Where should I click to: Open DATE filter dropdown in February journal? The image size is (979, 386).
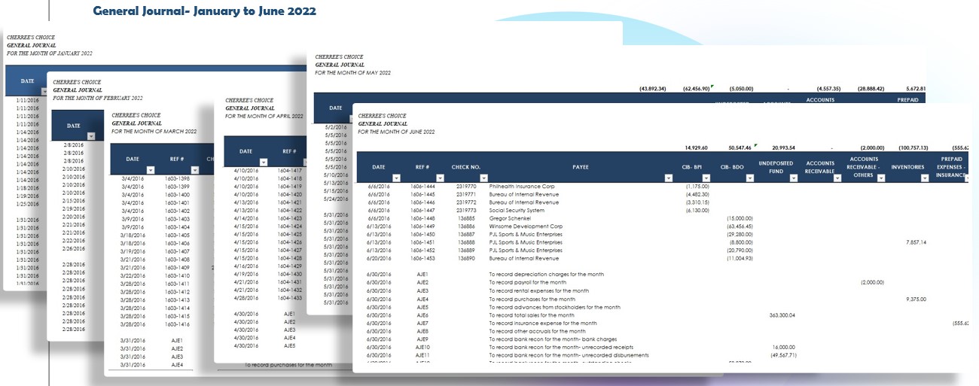pyautogui.click(x=91, y=136)
